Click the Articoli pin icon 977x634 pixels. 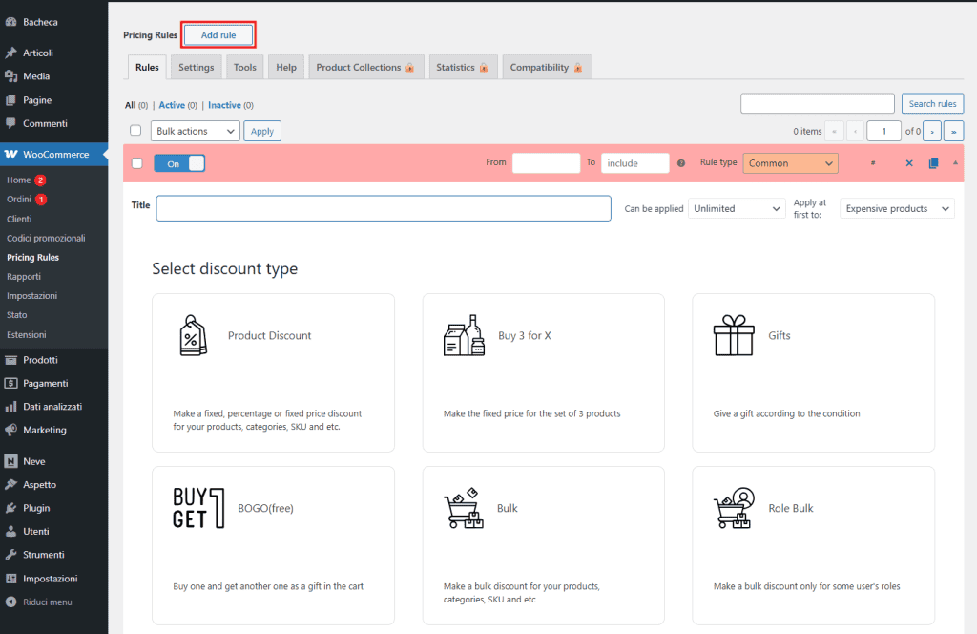10,53
